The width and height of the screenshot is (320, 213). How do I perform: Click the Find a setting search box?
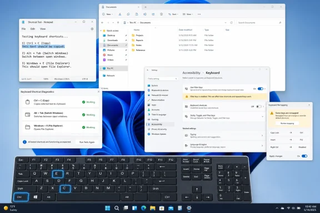click(162, 79)
